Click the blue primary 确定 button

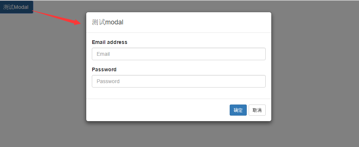[238, 110]
